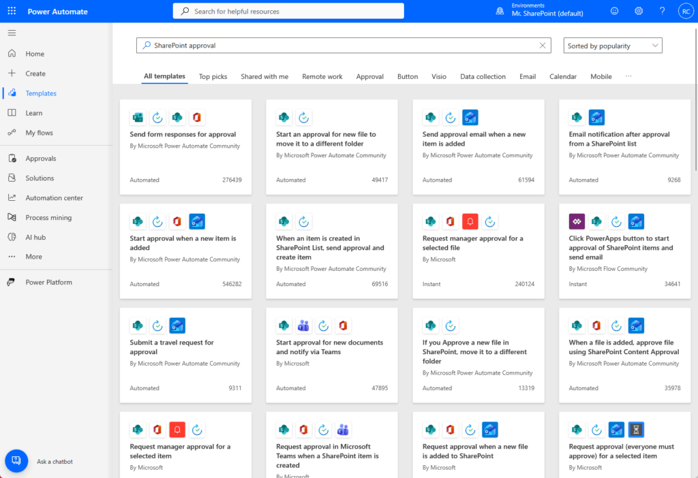Click the 546282 usage count
The width and height of the screenshot is (698, 478).
(232, 284)
